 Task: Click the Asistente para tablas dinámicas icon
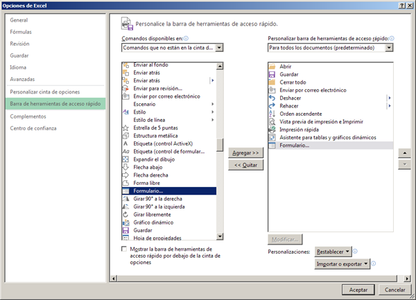coord(272,138)
